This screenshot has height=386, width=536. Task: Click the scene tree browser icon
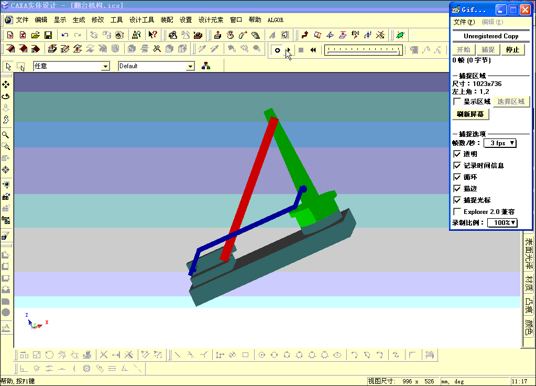(x=206, y=66)
